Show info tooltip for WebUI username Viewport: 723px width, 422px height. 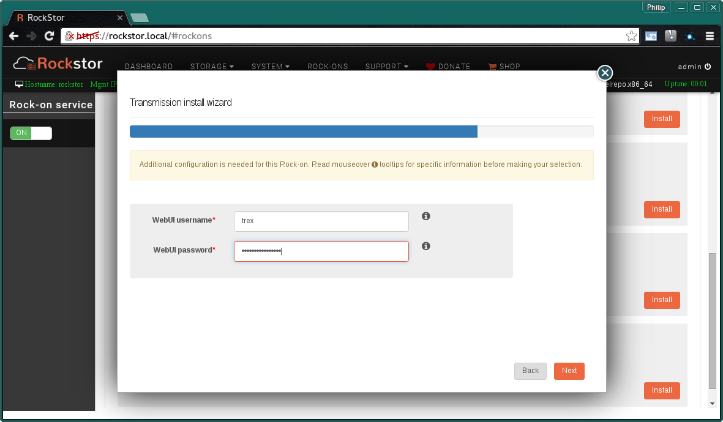point(426,216)
